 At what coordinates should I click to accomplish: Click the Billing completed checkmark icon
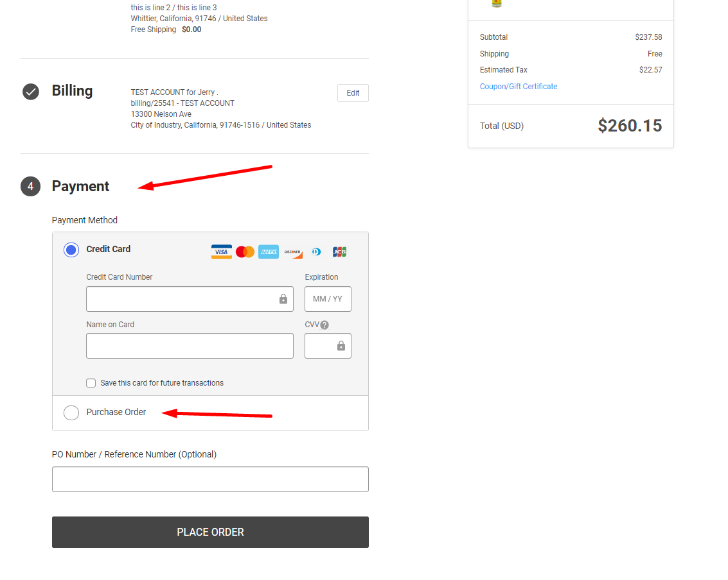[x=31, y=92]
